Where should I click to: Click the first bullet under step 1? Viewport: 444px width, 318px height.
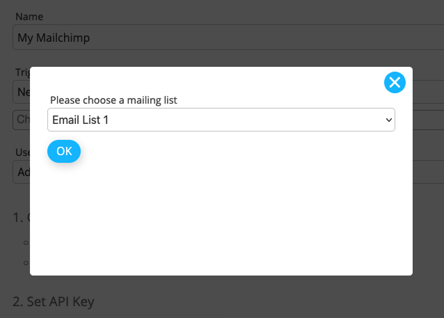[x=25, y=243]
